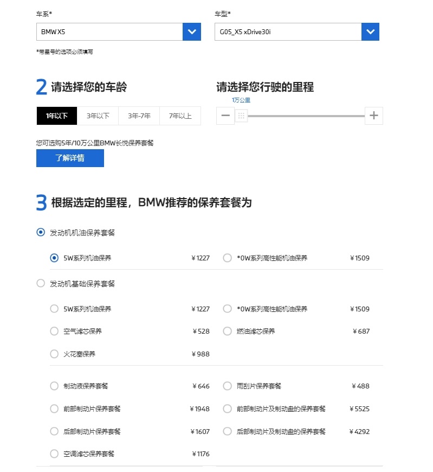This screenshot has width=433, height=472.
Task: Click the 1万公里 mileage label
Action: click(241, 100)
